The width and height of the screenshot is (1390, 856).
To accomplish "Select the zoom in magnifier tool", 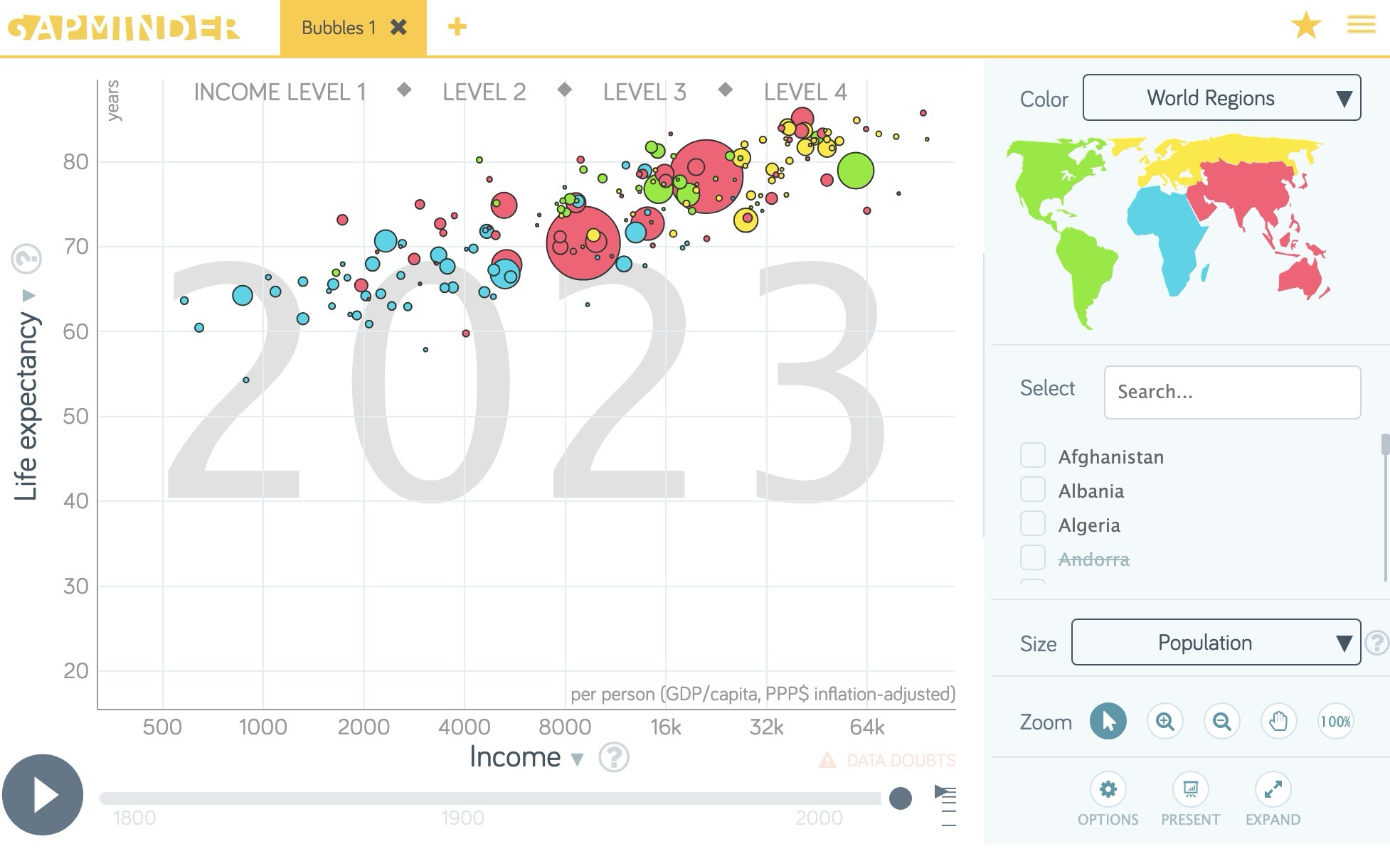I will point(1165,722).
